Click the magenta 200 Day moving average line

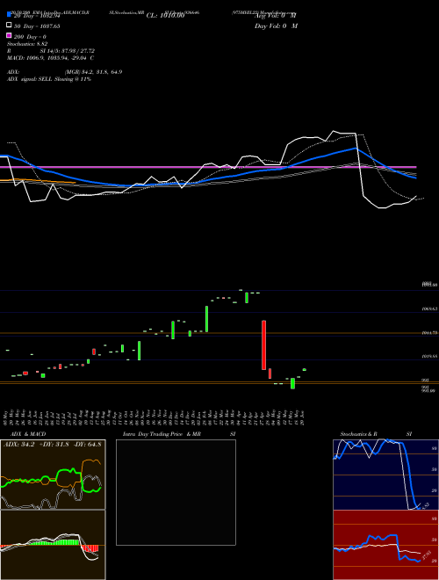[x=208, y=167]
